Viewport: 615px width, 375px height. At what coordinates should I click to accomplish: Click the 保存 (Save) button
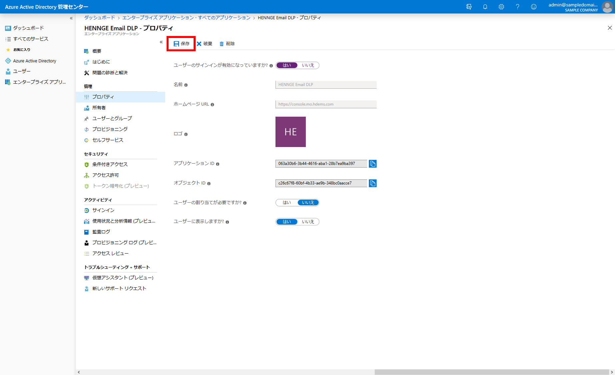tap(181, 44)
